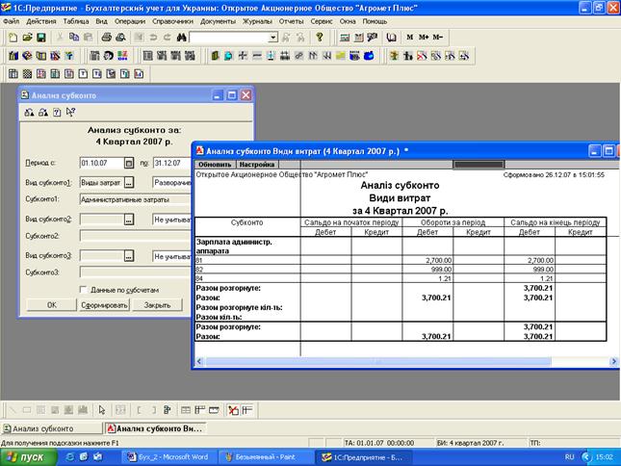
Task: Click the blue folder icon in second toolbar
Action: [369, 56]
